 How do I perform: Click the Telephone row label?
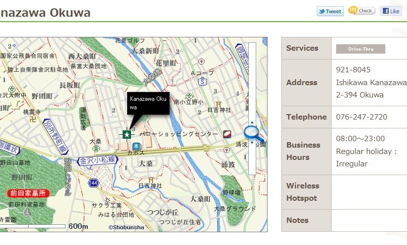point(306,117)
